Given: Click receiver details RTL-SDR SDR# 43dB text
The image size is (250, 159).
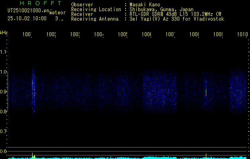Looking at the screenshot, I should (154, 14).
